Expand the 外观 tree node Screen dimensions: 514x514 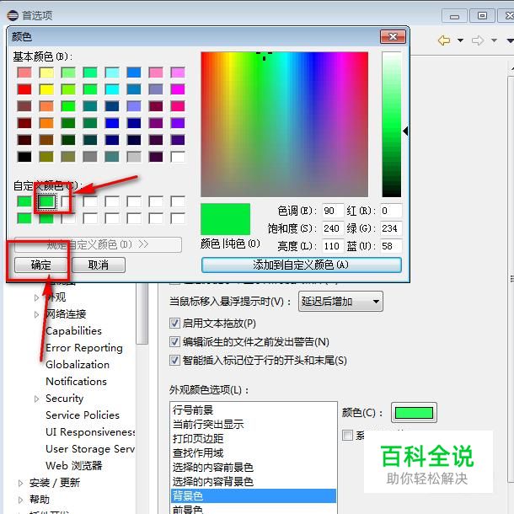[x=36, y=297]
